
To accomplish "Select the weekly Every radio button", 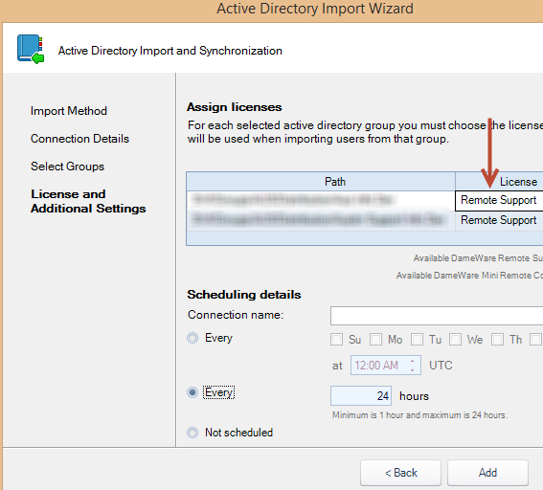I will coord(192,338).
